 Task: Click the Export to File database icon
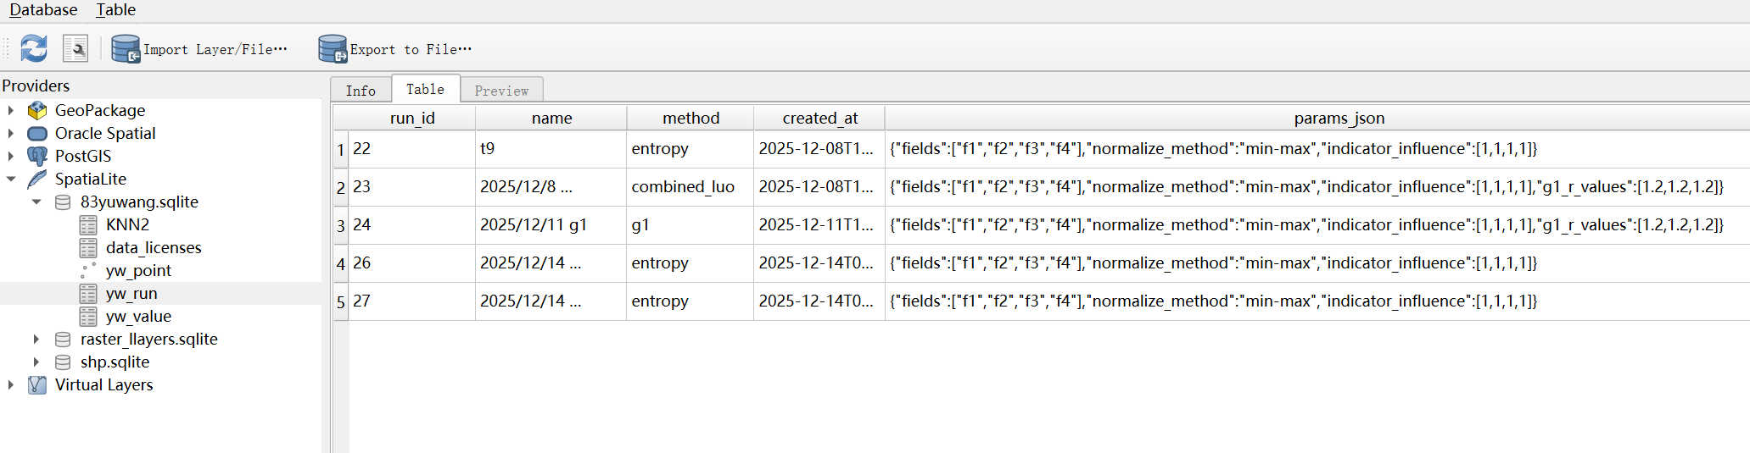coord(333,49)
